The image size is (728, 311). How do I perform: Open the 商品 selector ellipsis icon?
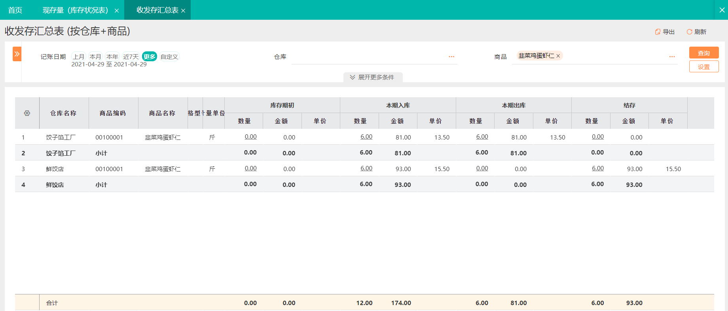click(672, 57)
